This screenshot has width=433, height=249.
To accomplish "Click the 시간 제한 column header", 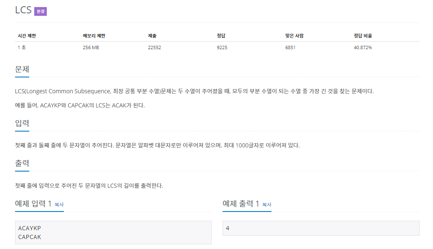I will pos(27,36).
